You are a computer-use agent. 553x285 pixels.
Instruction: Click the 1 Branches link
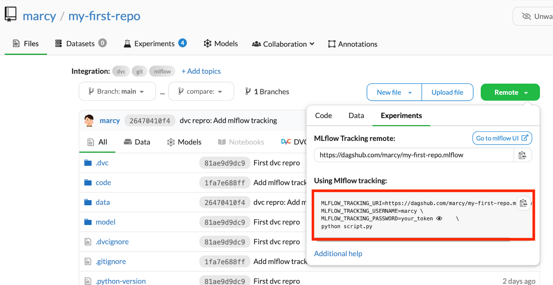point(267,92)
